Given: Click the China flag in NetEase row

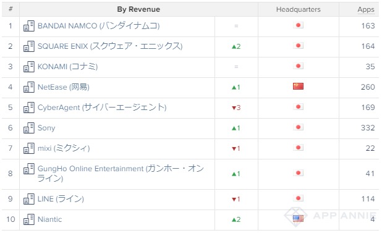Looking at the screenshot, I should (x=298, y=86).
